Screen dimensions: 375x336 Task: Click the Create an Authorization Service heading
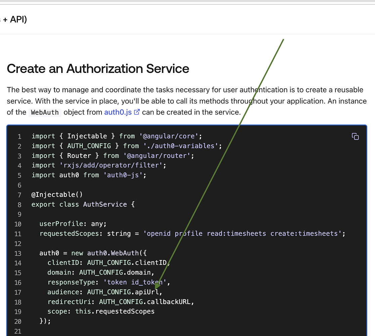98,69
